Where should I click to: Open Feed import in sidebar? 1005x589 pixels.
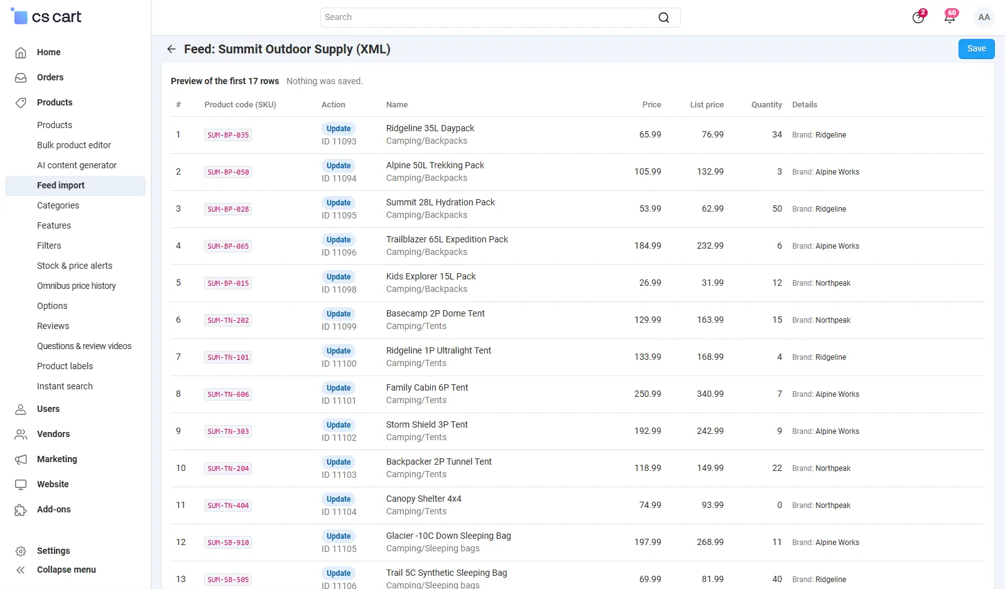tap(75, 185)
